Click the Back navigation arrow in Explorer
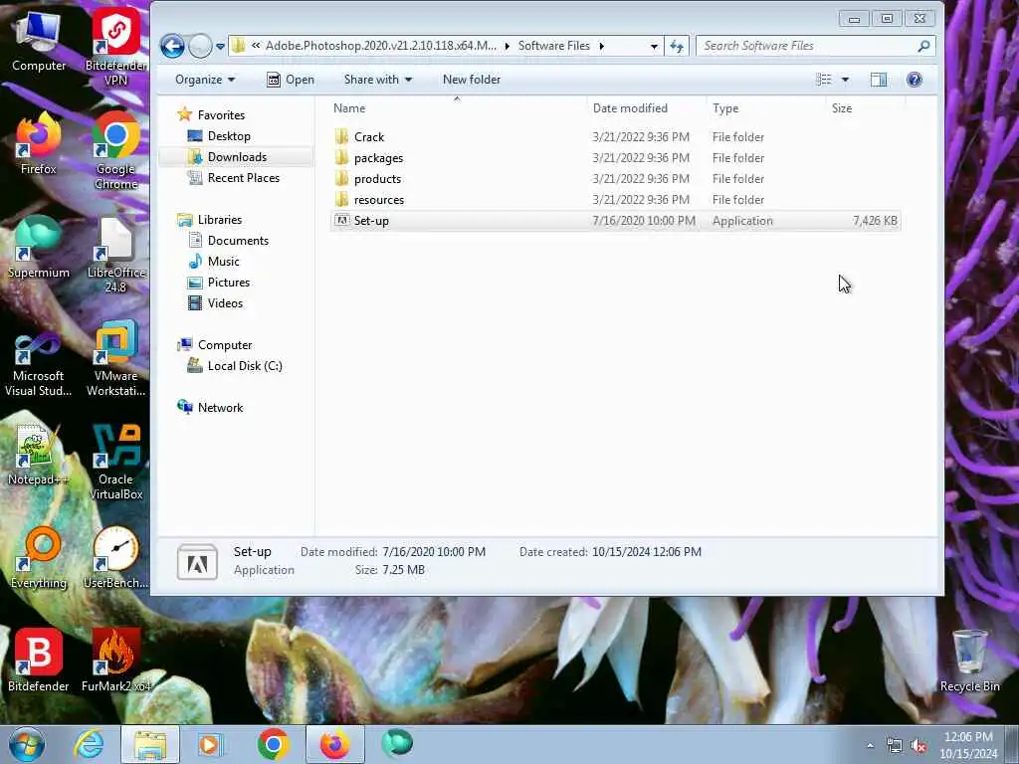 click(172, 46)
